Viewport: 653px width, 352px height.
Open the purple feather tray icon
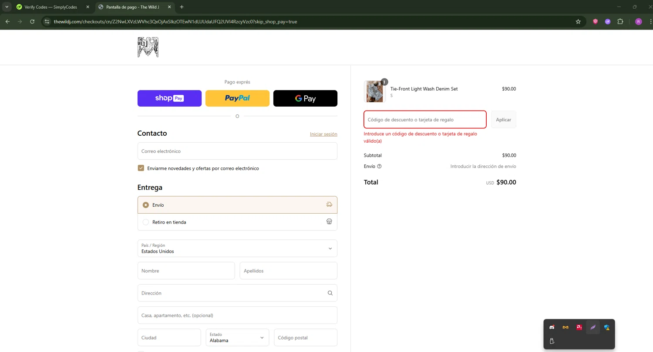point(593,327)
